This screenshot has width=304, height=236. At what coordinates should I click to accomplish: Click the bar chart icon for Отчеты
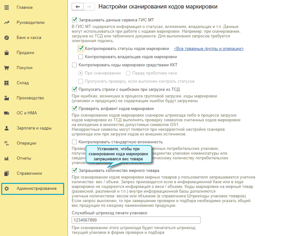click(x=7, y=158)
